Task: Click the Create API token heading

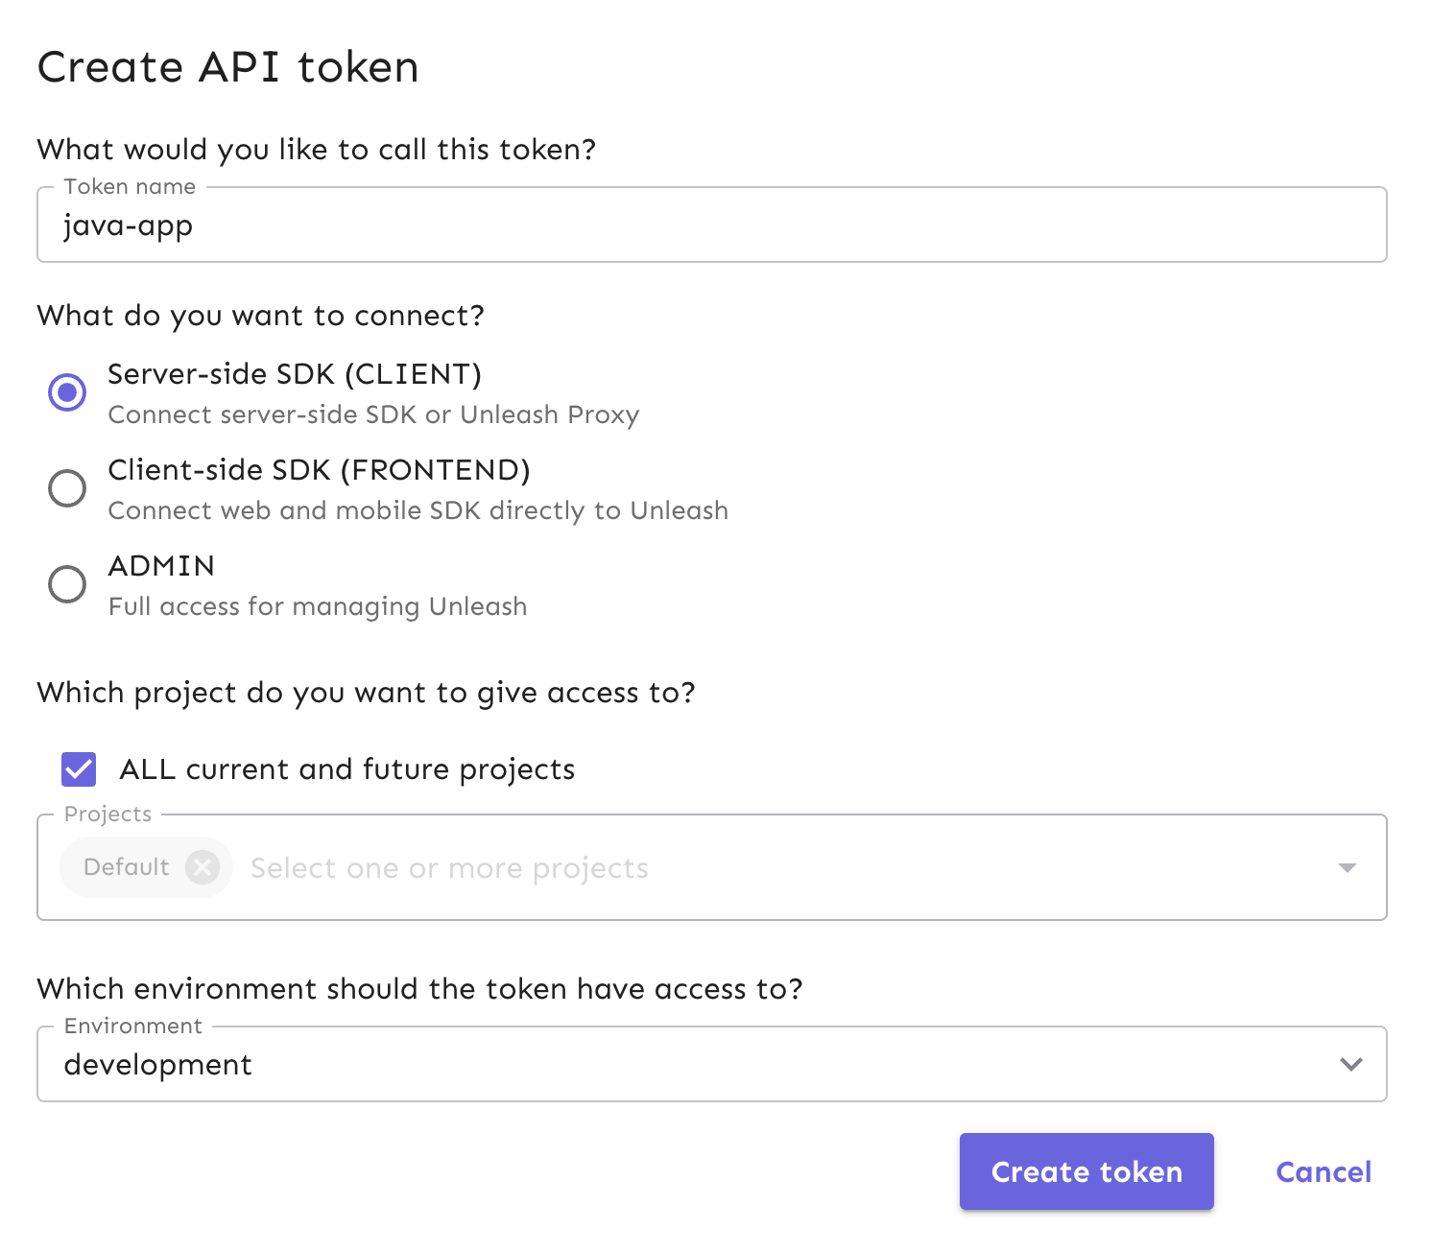Action: [227, 66]
